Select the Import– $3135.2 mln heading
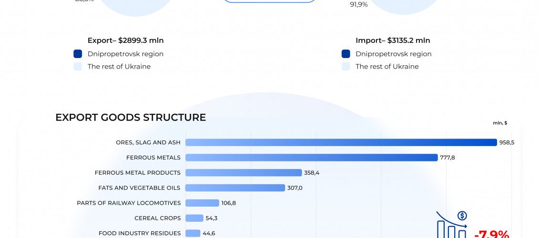Image resolution: width=539 pixels, height=238 pixels. (393, 40)
